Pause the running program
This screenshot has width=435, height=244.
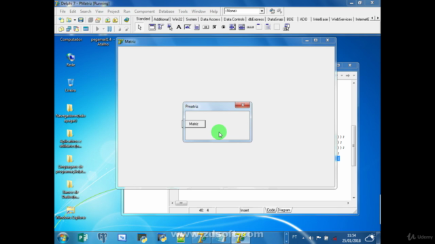coord(109,28)
